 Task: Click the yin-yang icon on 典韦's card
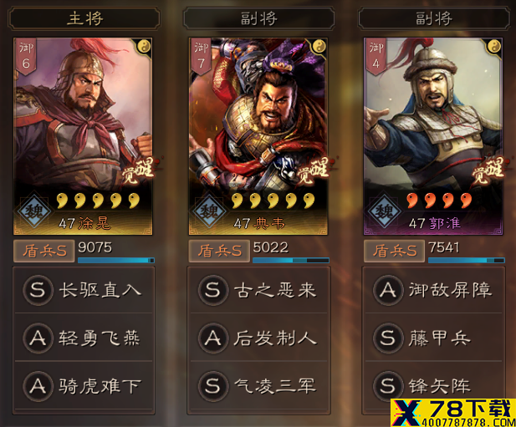[x=319, y=46]
